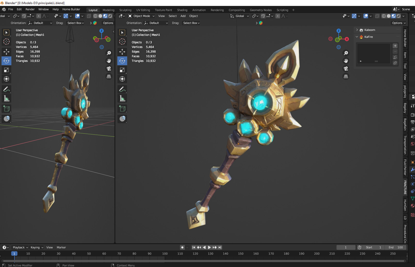Select the Measure tool in left viewport
The height and width of the screenshot is (267, 415).
pyautogui.click(x=6, y=98)
